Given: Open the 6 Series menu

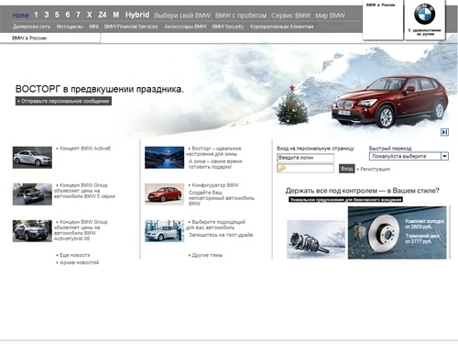Looking at the screenshot, I should point(68,15).
